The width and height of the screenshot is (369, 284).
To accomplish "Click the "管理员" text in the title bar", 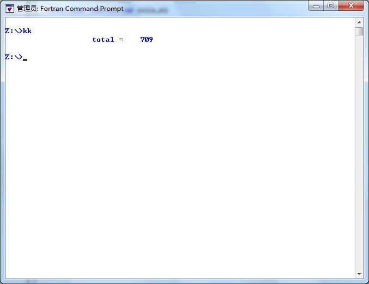I will click(x=27, y=9).
